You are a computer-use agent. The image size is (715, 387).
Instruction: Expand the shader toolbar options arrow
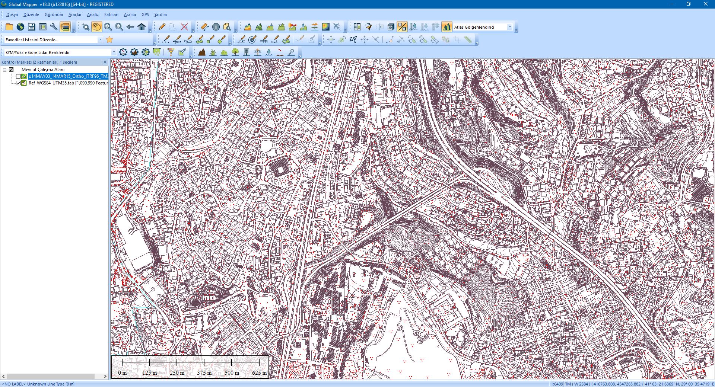coord(516,31)
